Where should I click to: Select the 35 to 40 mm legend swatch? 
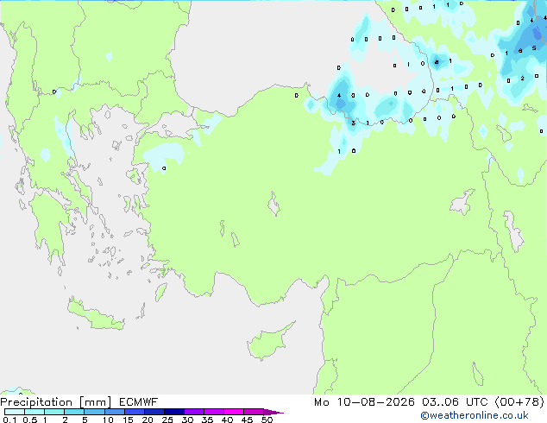click(213, 412)
